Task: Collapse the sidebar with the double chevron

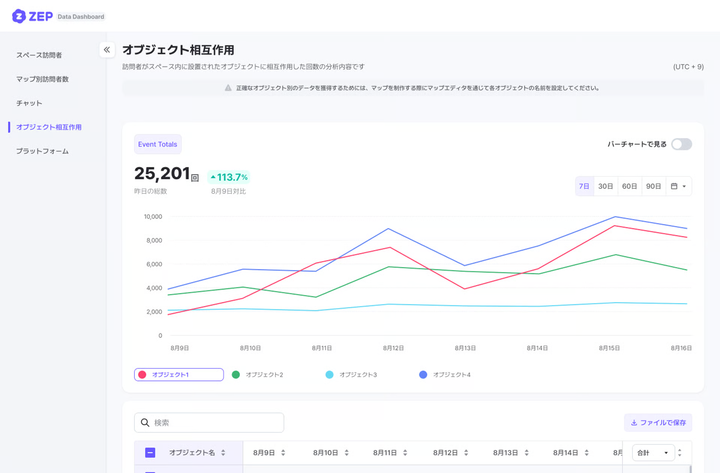Action: [107, 50]
